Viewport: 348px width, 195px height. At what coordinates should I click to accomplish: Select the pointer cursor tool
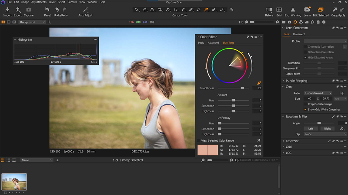point(137,10)
